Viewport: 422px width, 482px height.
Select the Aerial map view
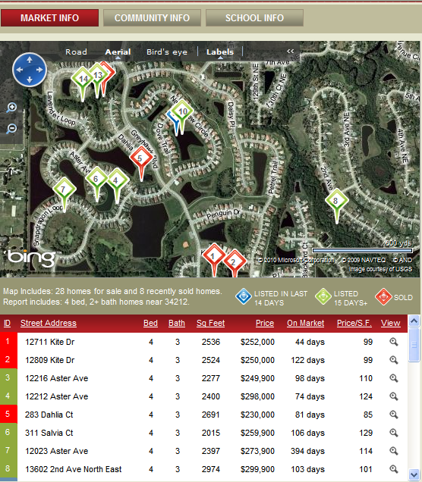pyautogui.click(x=118, y=52)
